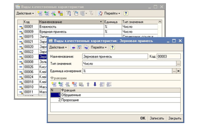
Task: Open Действия menu in list window
Action: tap(25, 13)
